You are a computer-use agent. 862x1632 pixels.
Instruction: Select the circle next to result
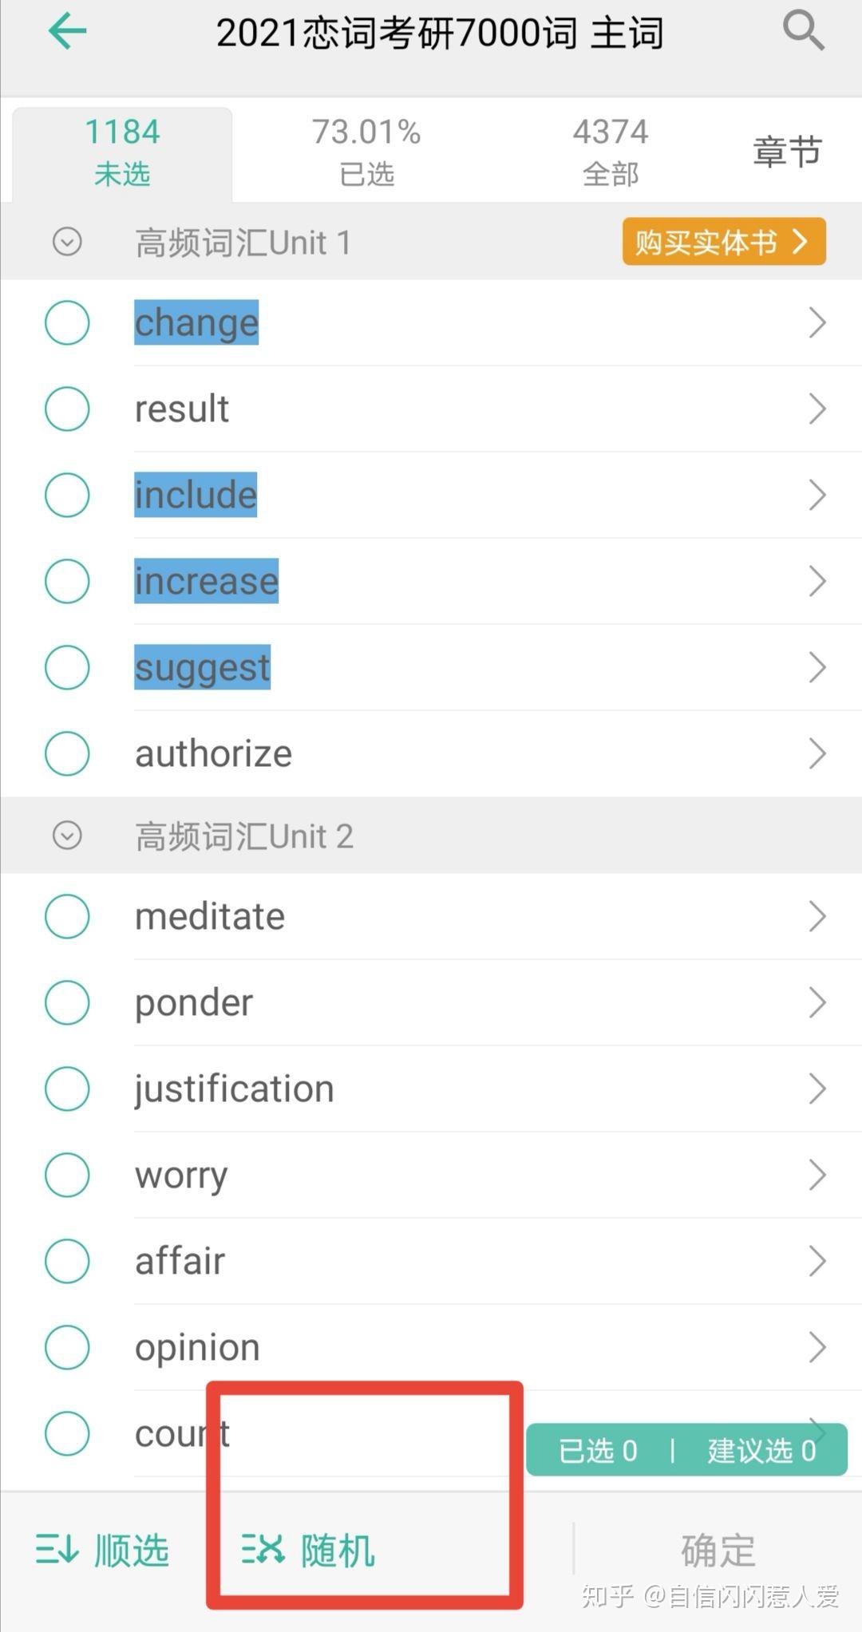[x=67, y=409]
